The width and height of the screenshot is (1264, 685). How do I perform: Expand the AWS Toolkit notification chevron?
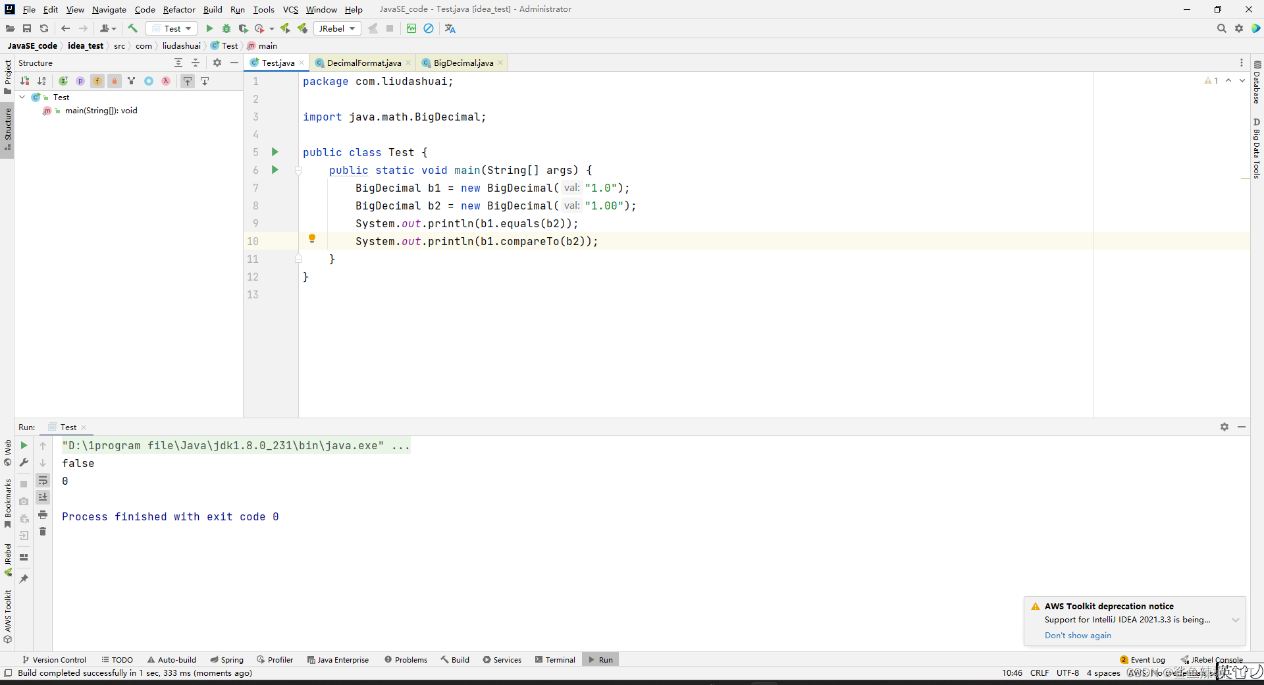coord(1236,620)
